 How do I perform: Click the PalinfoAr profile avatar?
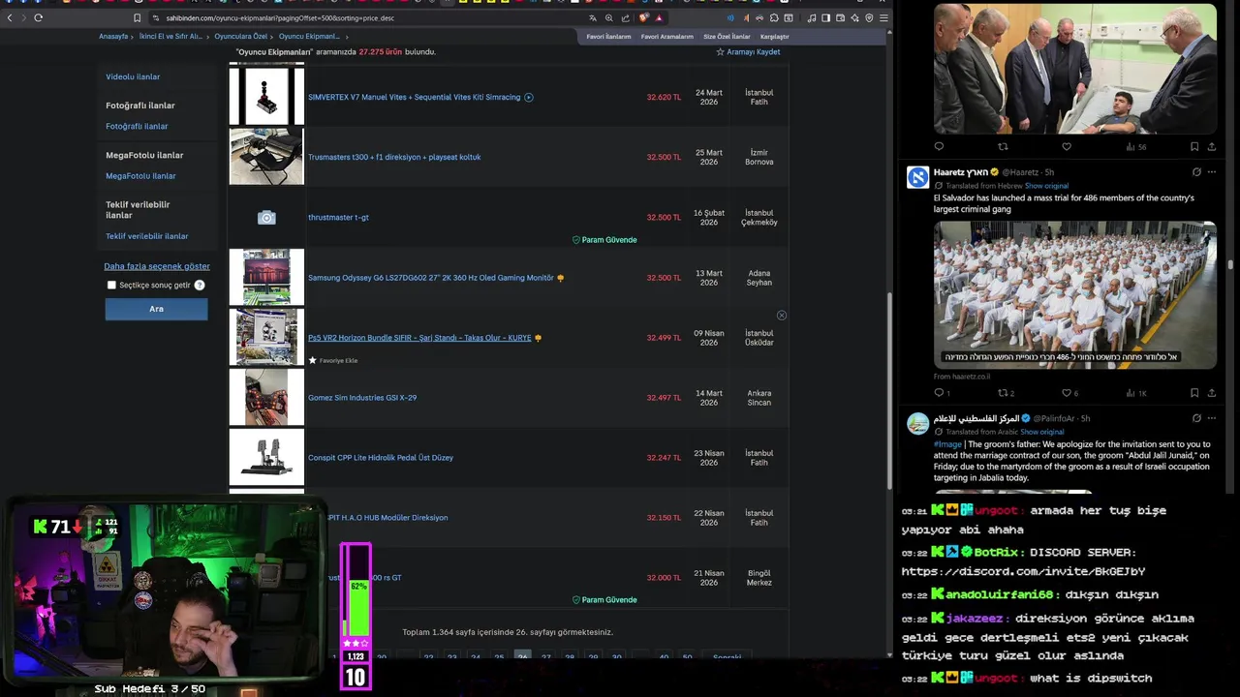pyautogui.click(x=917, y=423)
